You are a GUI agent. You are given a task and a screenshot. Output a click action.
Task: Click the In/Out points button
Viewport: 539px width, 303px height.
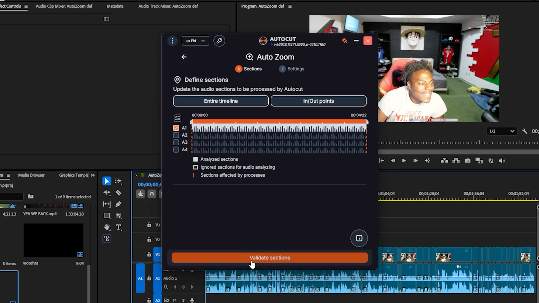tap(319, 101)
